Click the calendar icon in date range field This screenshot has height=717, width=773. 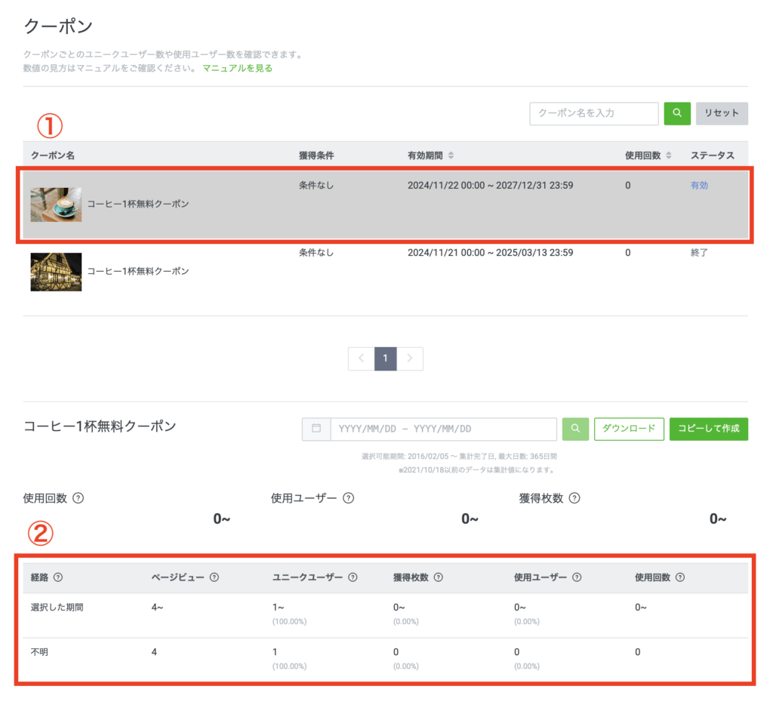[x=316, y=429]
